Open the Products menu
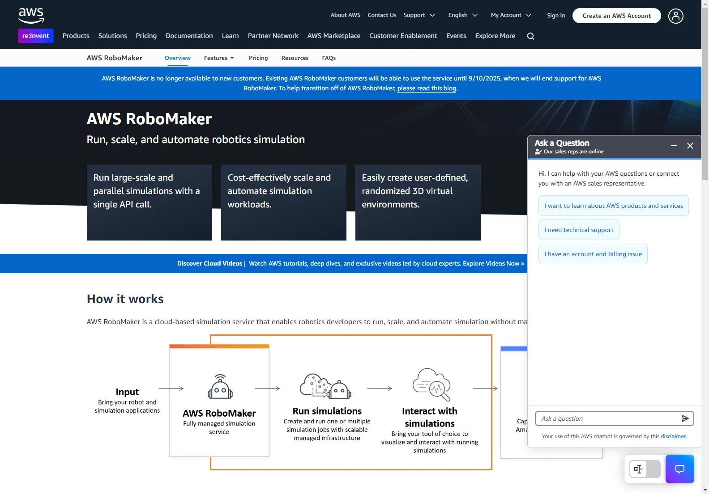 (76, 36)
